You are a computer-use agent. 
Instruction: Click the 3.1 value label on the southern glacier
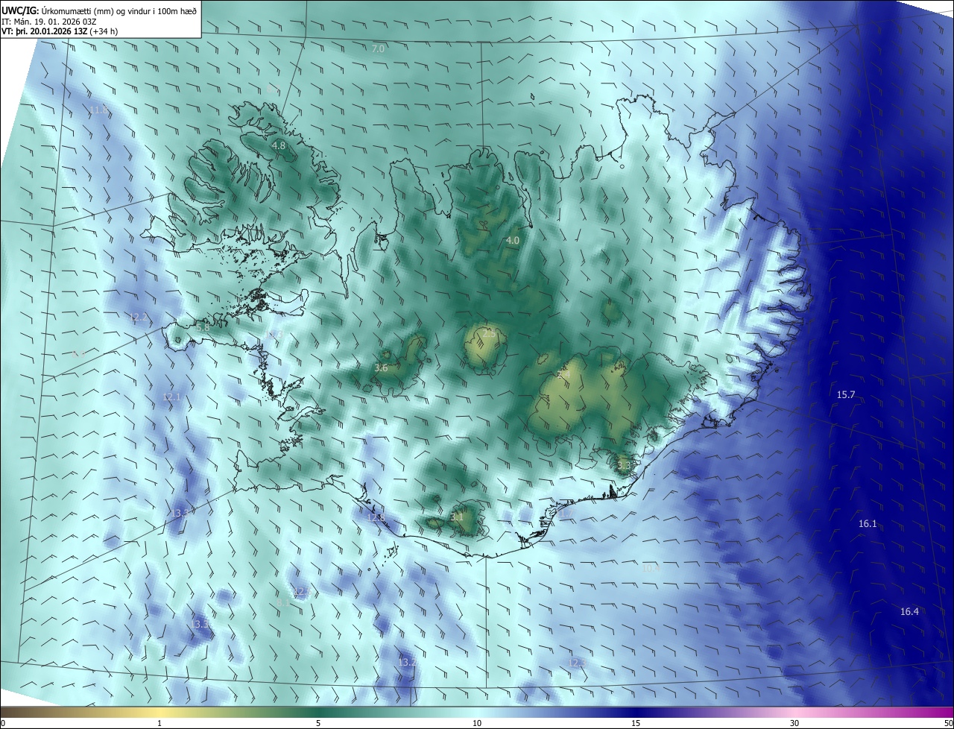458,517
